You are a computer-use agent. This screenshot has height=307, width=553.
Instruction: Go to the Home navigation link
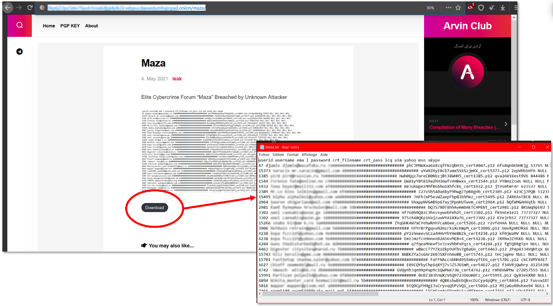click(49, 26)
